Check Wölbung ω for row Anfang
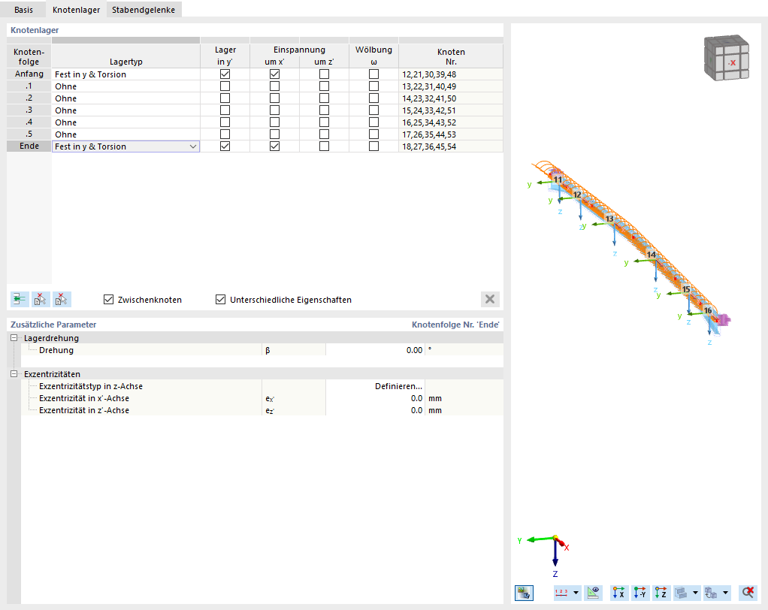768x610 pixels. (373, 74)
